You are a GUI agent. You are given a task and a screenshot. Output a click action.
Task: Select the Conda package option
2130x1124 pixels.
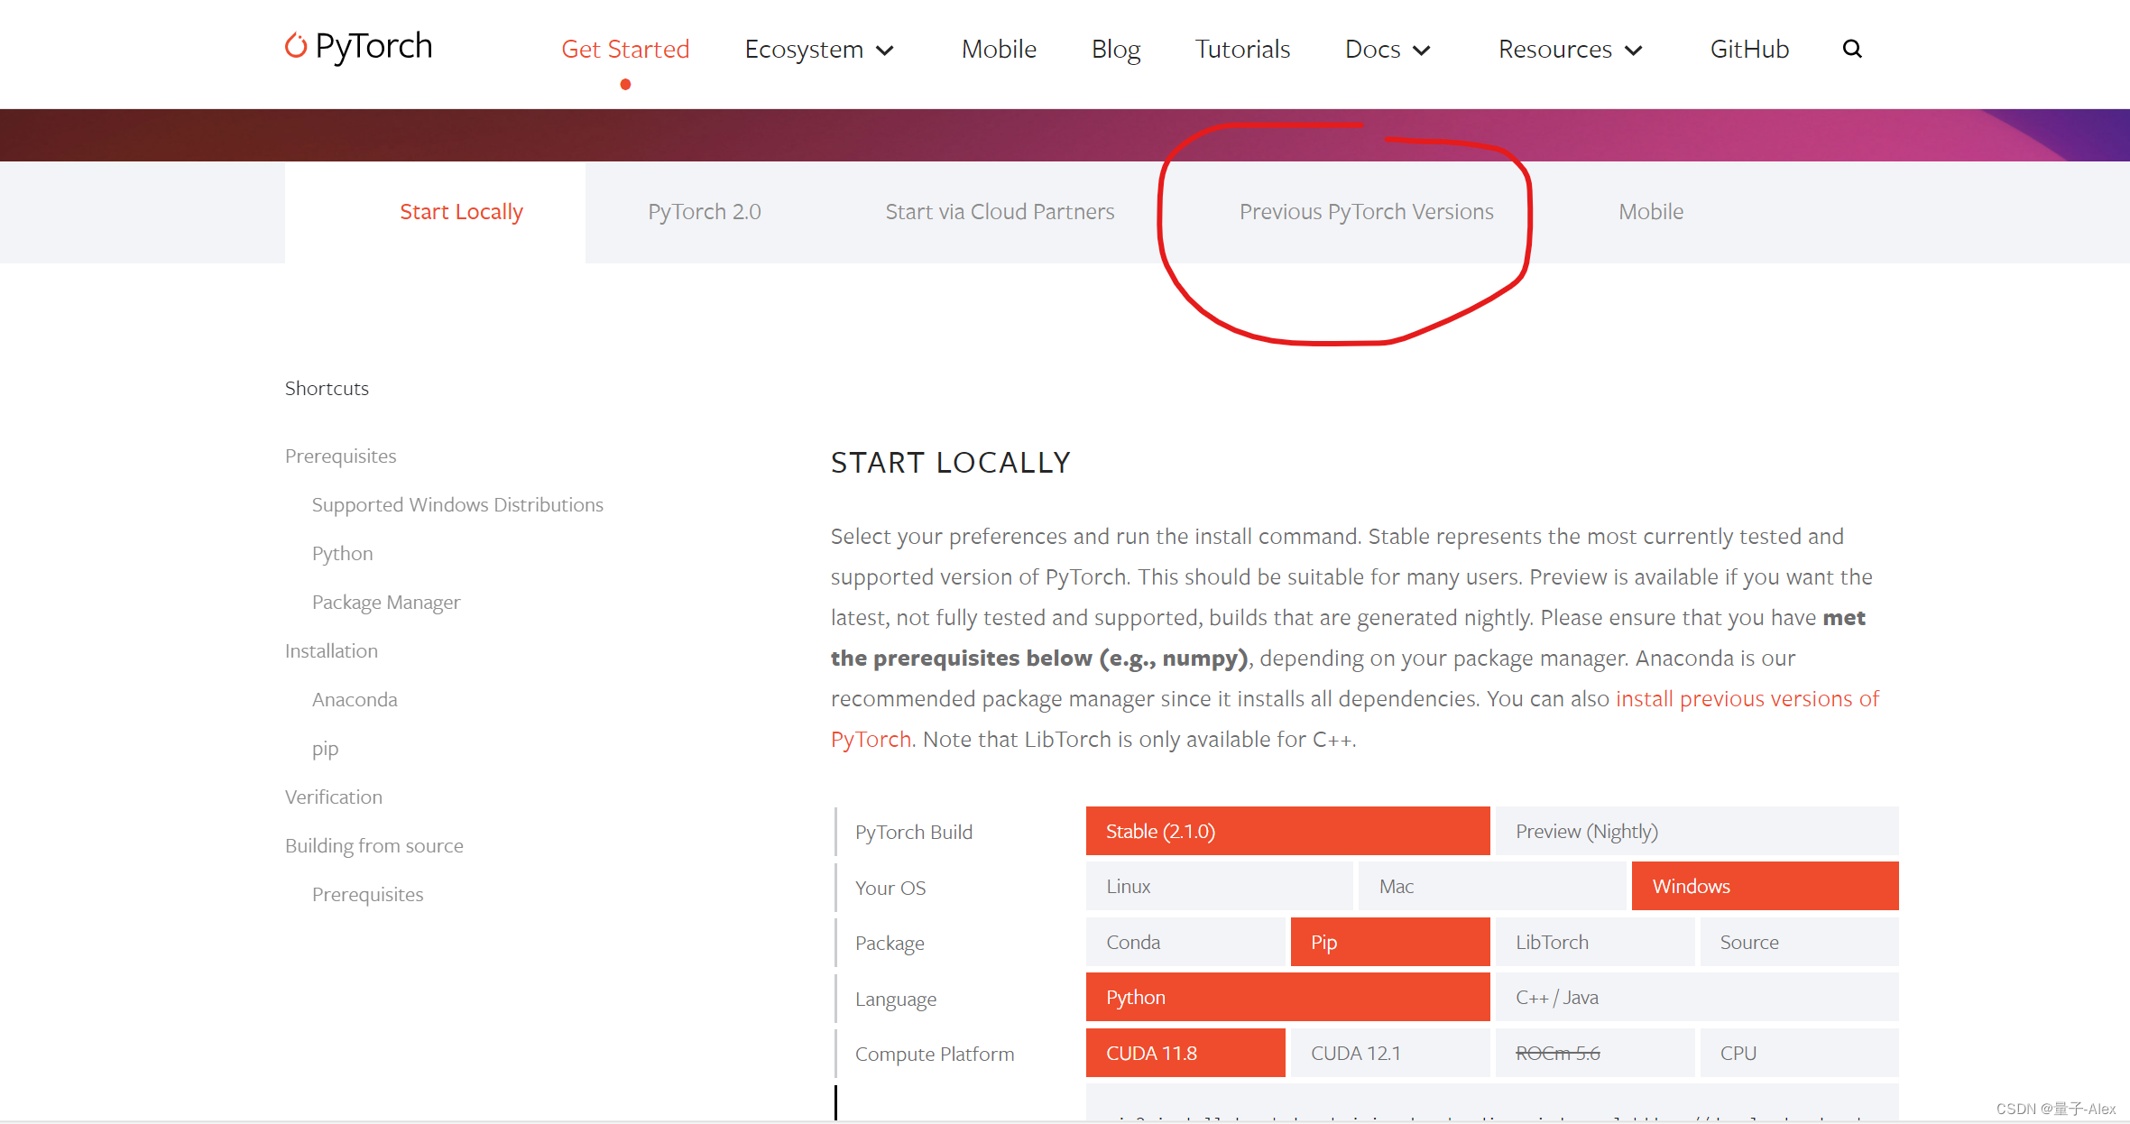coord(1185,942)
